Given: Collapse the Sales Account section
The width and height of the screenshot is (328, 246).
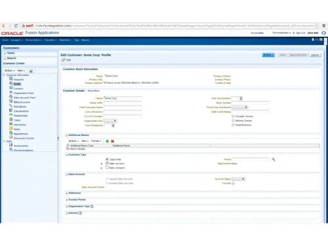Looking at the screenshot, I should [67, 174].
